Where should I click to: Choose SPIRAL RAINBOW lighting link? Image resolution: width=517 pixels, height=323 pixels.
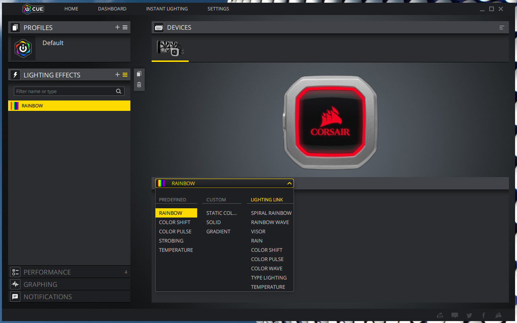pyautogui.click(x=271, y=213)
